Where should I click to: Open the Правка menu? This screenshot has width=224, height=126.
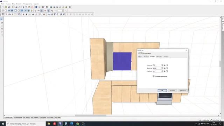[x=8, y=4]
